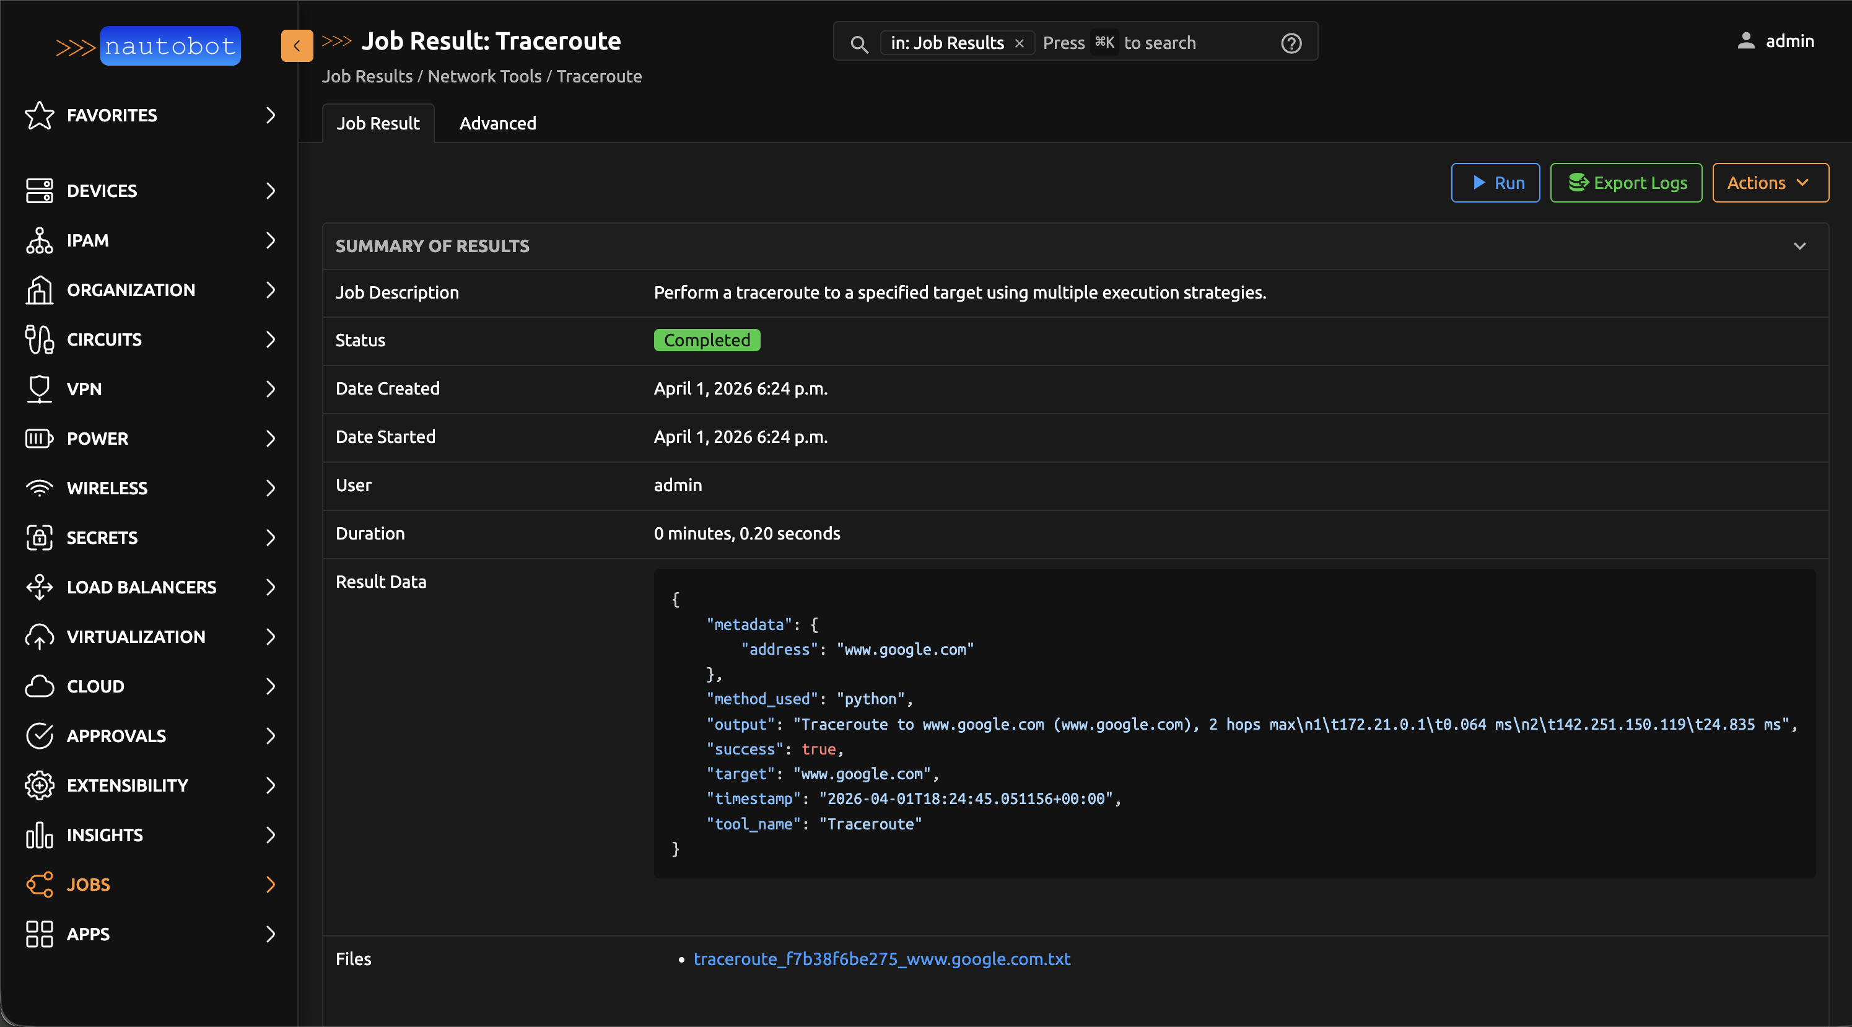Click the Circuits icon in sidebar
This screenshot has height=1027, width=1852.
pyautogui.click(x=39, y=339)
